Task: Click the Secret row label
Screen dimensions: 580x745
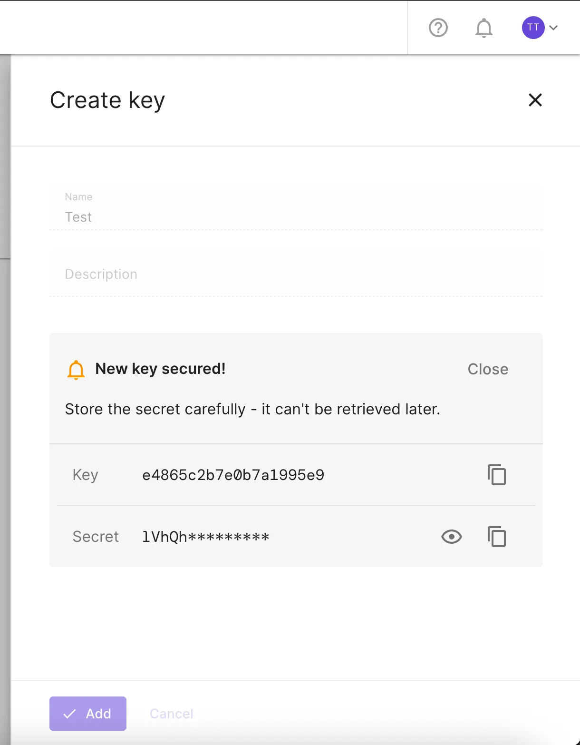Action: [96, 537]
